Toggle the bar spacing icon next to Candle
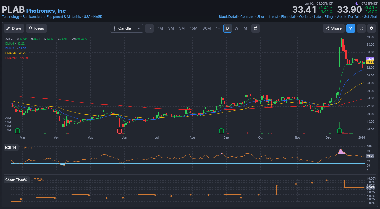This screenshot has width=380, height=209. (149, 28)
